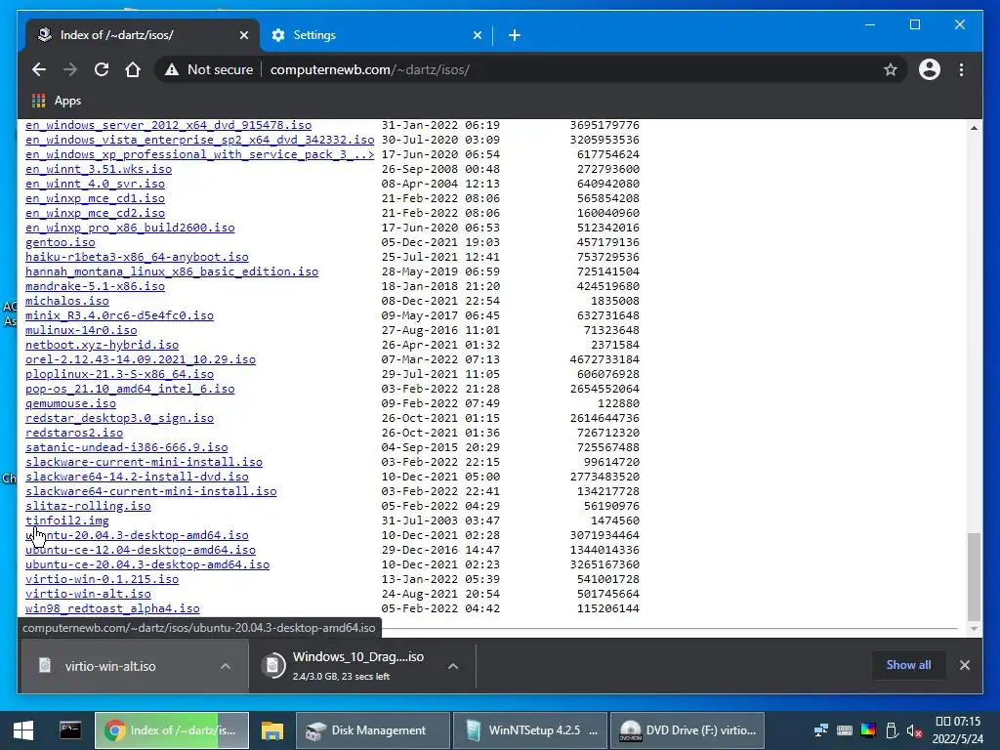Click date 05-Dec-2021 19:03

click(440, 242)
